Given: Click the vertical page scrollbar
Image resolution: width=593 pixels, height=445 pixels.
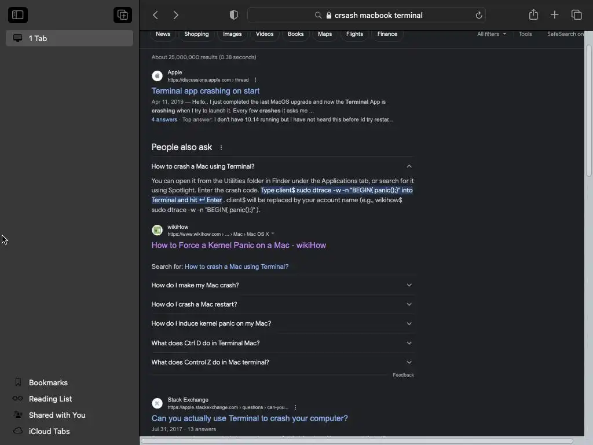Looking at the screenshot, I should (x=588, y=111).
